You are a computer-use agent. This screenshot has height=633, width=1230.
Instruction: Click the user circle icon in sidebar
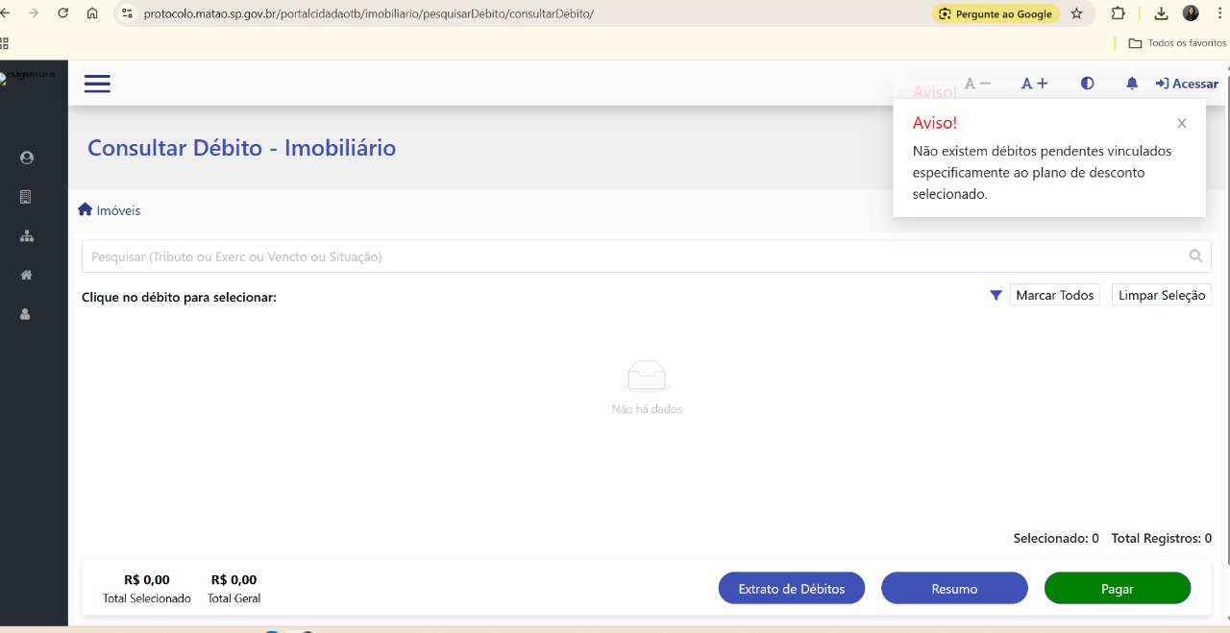tap(26, 158)
